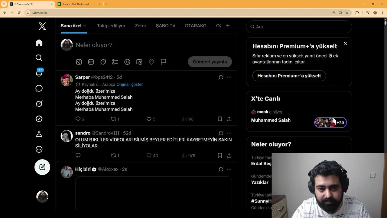Open Explore search icon in sidebar
The height and width of the screenshot is (218, 387).
[x=39, y=58]
